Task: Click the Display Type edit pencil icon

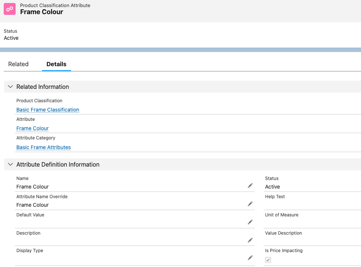Action: pos(250,258)
